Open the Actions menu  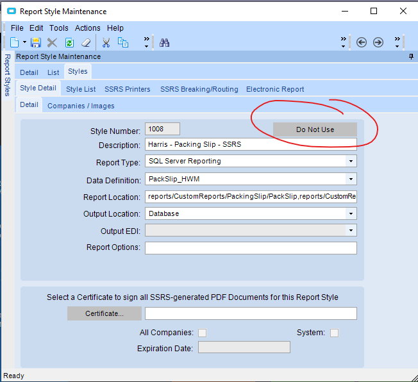click(87, 28)
